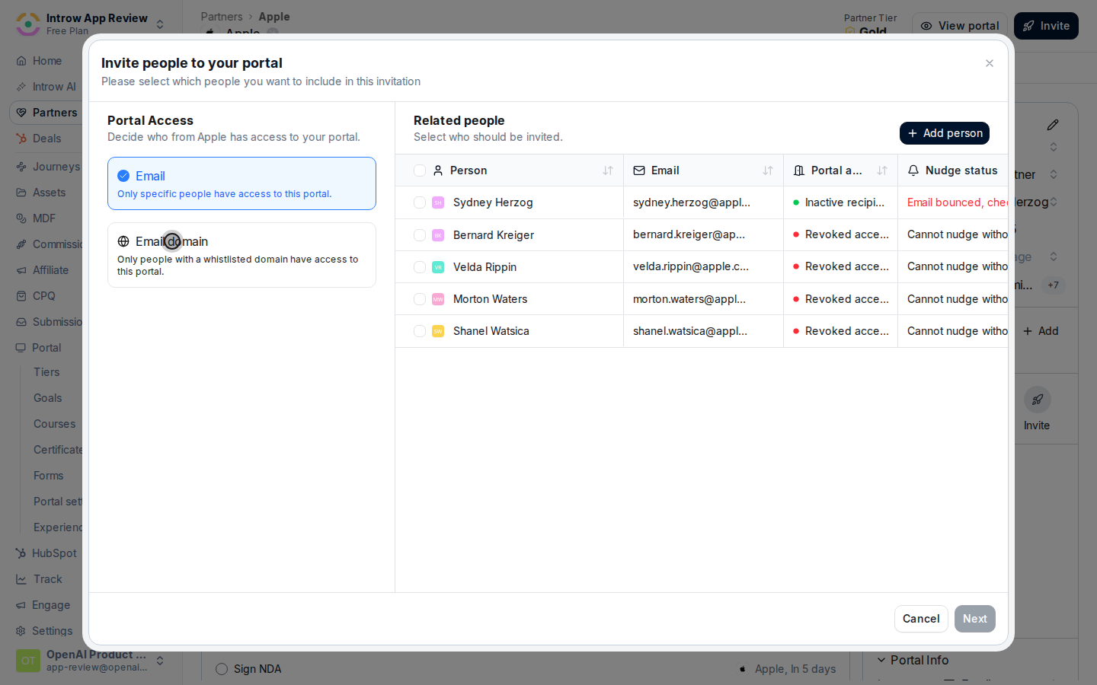Viewport: 1097px width, 685px height.
Task: Click the pencil edit icon in right panel
Action: pyautogui.click(x=1053, y=125)
